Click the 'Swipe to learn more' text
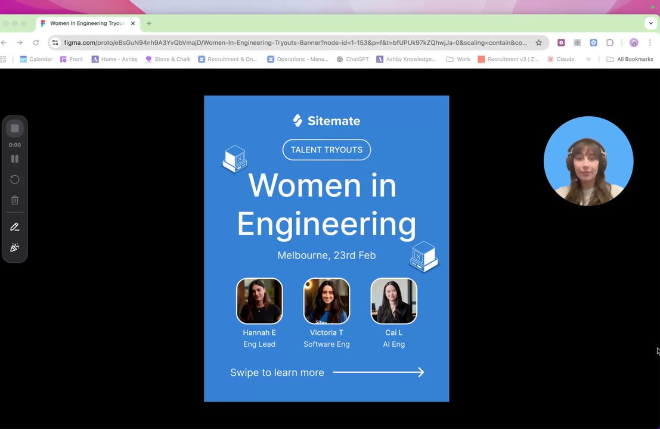 tap(277, 372)
